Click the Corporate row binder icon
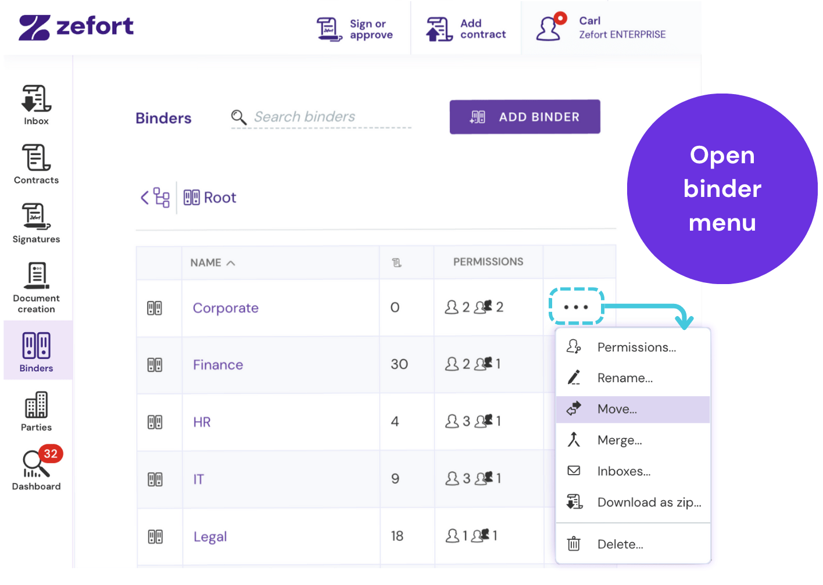The width and height of the screenshot is (823, 585). pyautogui.click(x=155, y=308)
